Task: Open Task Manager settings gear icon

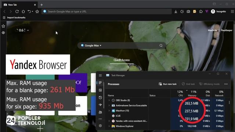Action: (100, 126)
